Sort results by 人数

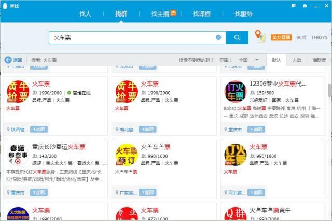pos(297,60)
